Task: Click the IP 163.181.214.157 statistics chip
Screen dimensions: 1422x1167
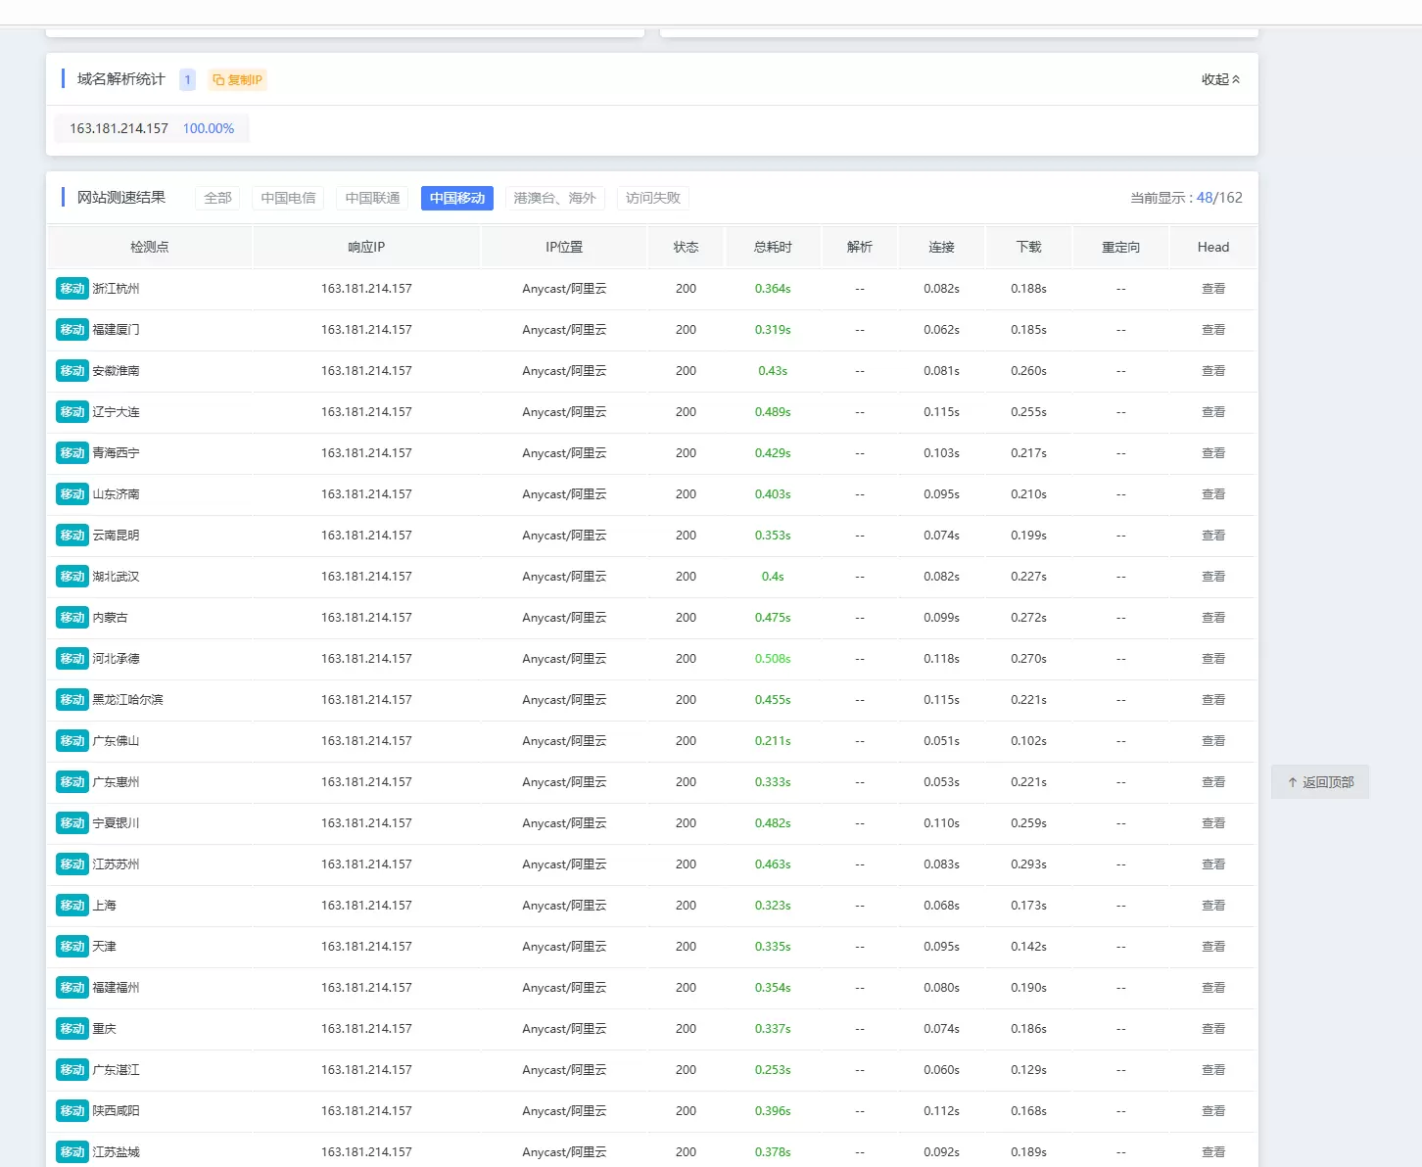Action: point(152,128)
